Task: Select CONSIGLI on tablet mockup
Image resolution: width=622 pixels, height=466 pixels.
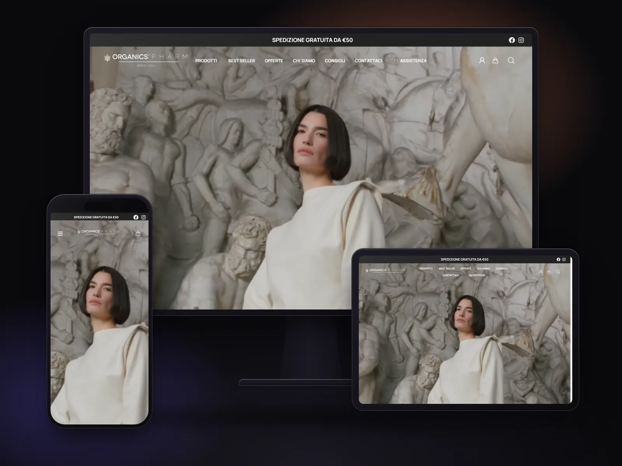Action: [502, 269]
